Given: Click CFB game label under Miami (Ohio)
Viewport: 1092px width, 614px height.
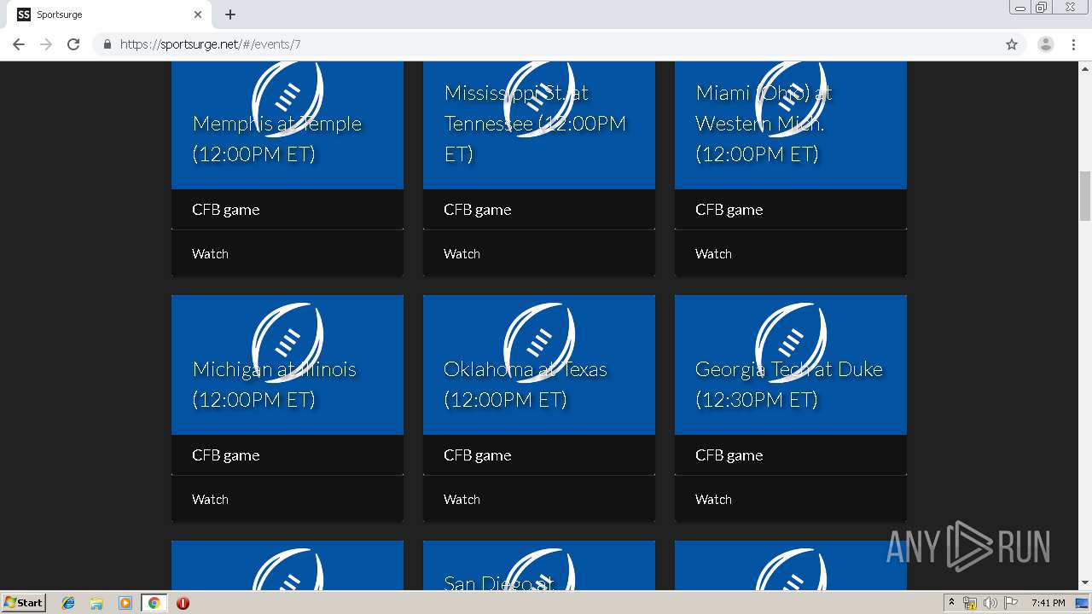Looking at the screenshot, I should 729,210.
